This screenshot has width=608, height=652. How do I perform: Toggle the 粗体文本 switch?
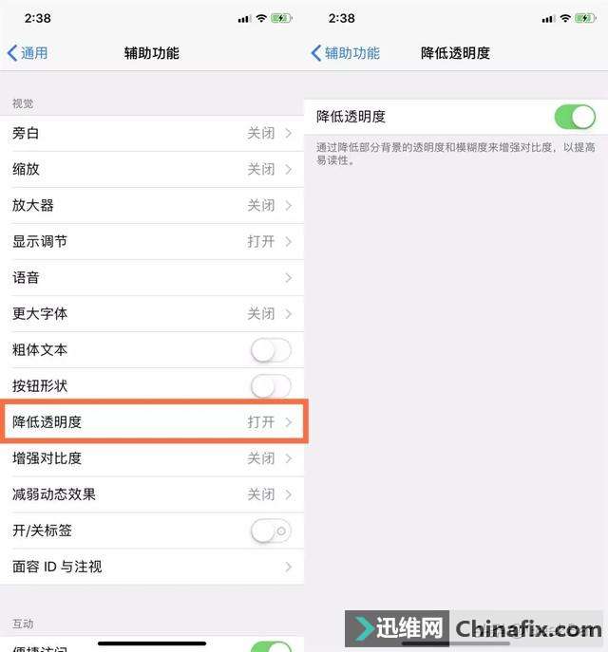271,350
